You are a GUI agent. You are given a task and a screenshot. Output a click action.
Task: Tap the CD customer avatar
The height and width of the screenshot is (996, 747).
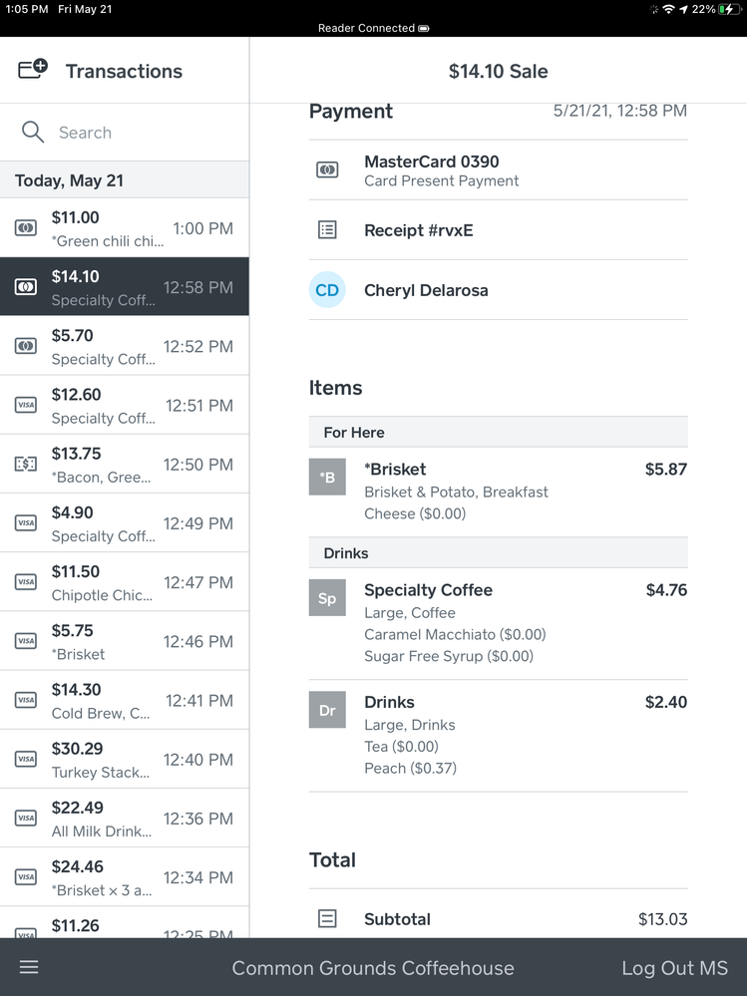click(327, 290)
